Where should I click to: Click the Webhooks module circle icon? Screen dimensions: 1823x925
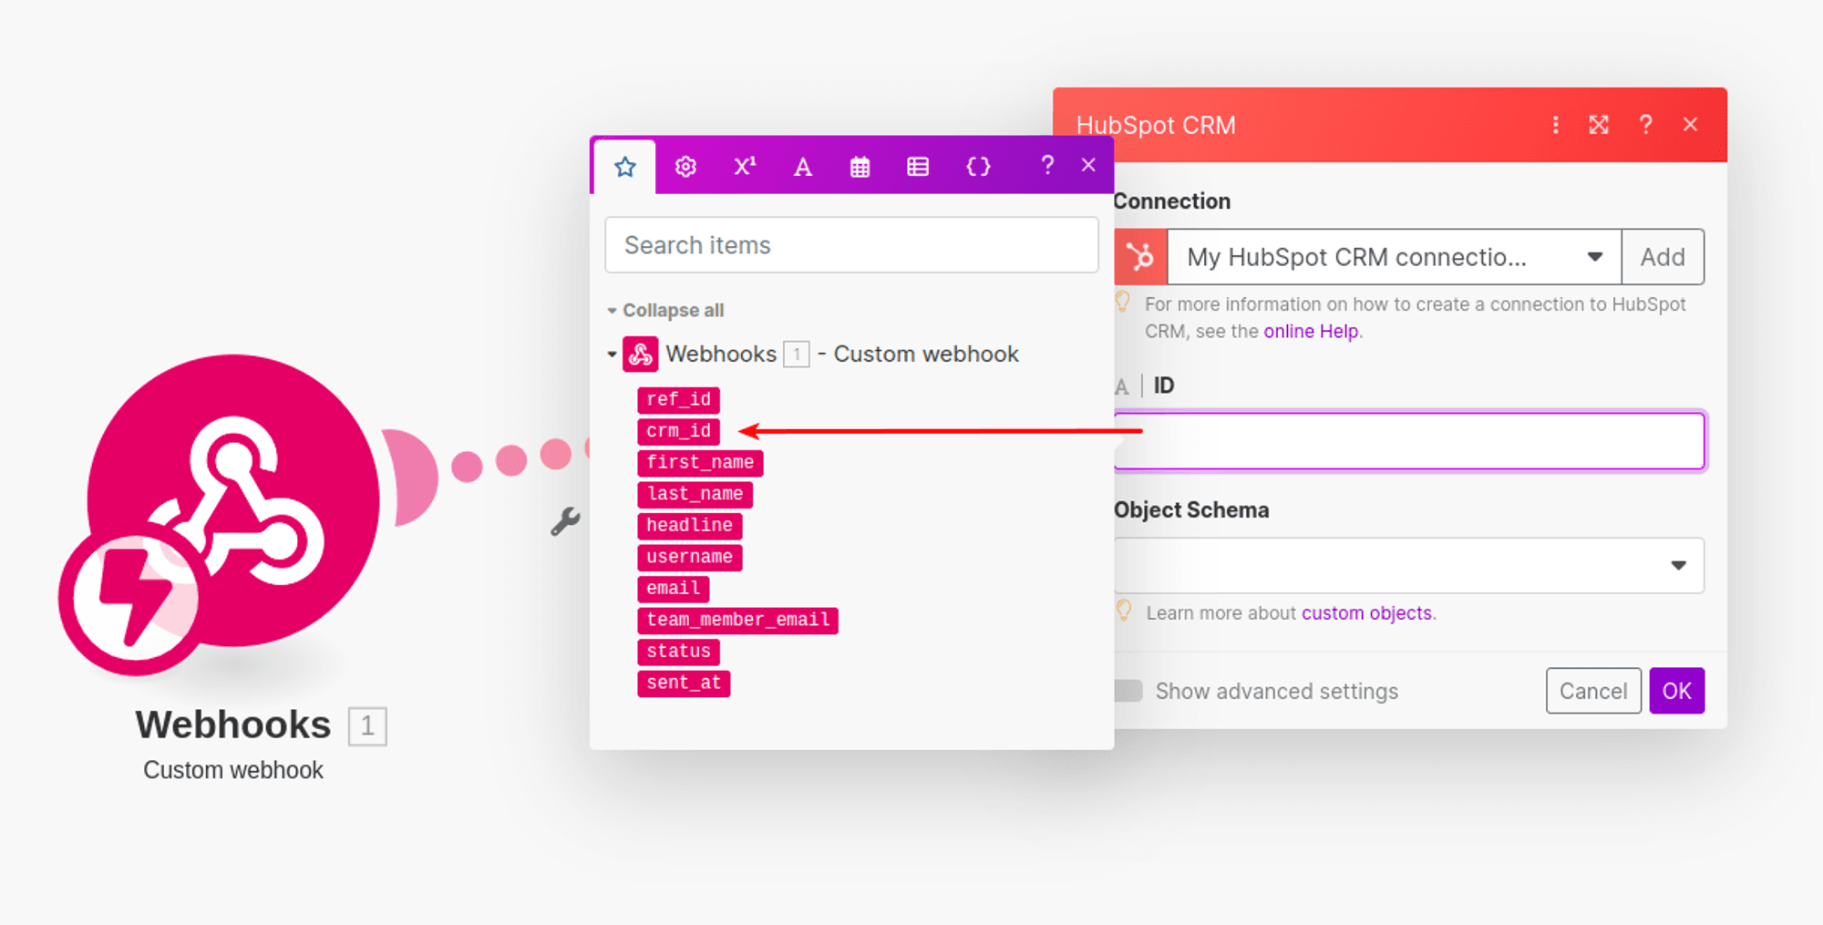232,499
